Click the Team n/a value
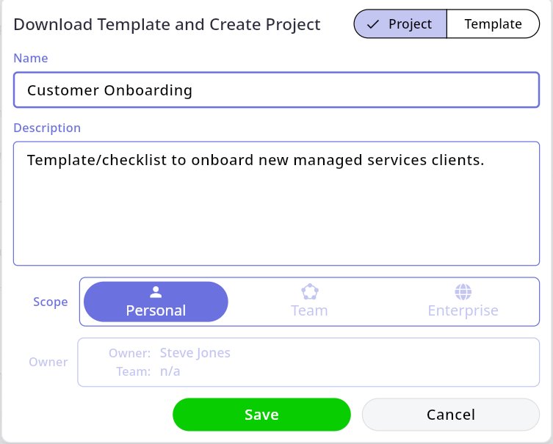 click(170, 371)
